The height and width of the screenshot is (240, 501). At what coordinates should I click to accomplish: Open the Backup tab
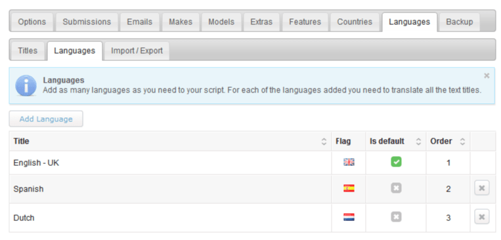460,22
